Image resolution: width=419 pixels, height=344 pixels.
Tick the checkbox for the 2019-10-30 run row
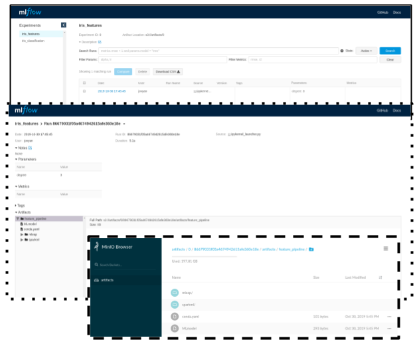coord(84,91)
